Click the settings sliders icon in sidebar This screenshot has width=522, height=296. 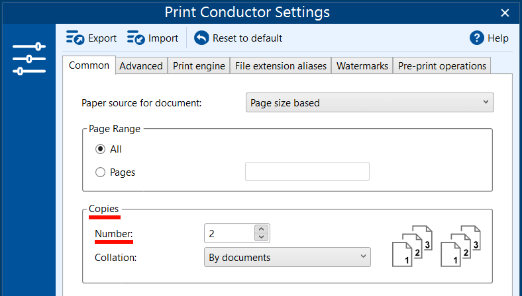pos(29,59)
